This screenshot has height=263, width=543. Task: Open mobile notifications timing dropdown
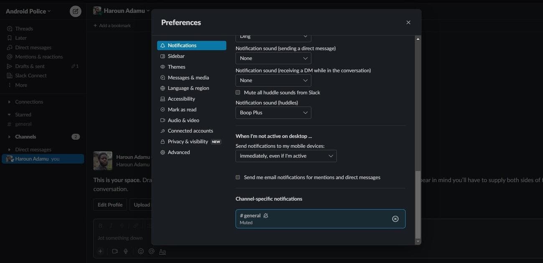point(286,156)
